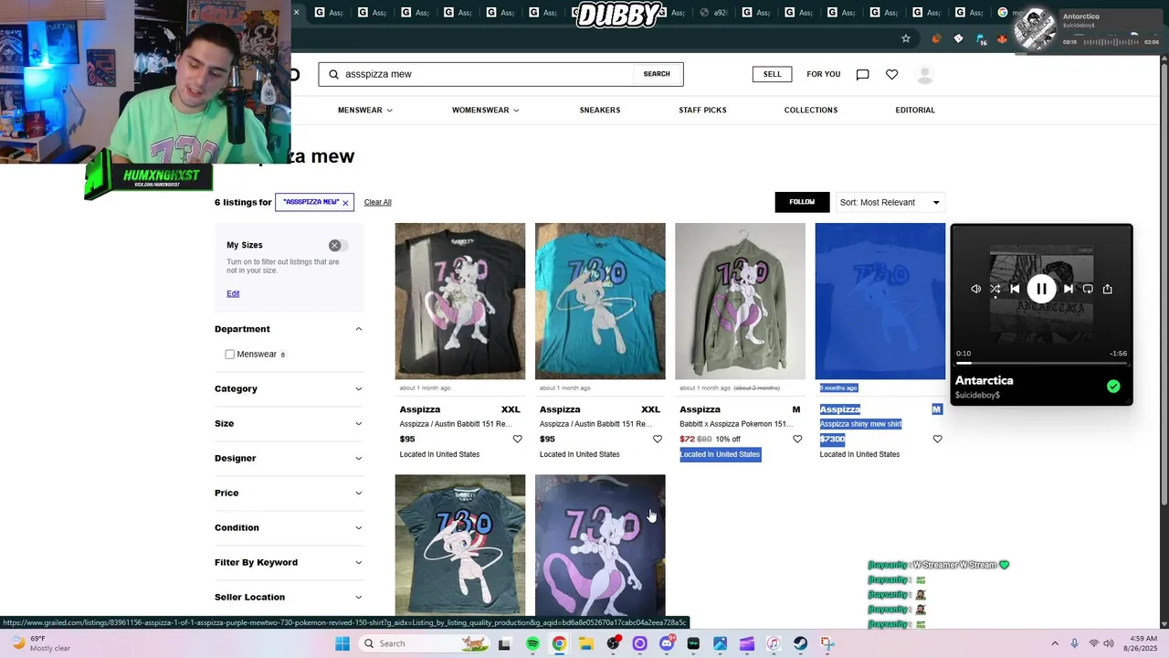Check the Menswear checkbox

pos(230,355)
